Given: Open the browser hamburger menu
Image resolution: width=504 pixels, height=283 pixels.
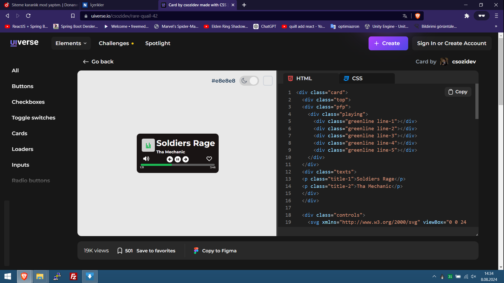Looking at the screenshot, I should (496, 16).
